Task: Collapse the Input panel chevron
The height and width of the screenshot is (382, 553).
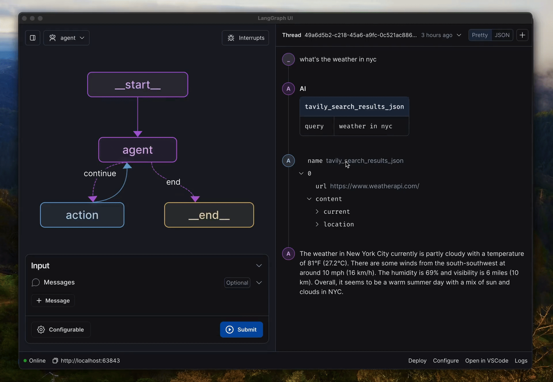Action: [259, 266]
